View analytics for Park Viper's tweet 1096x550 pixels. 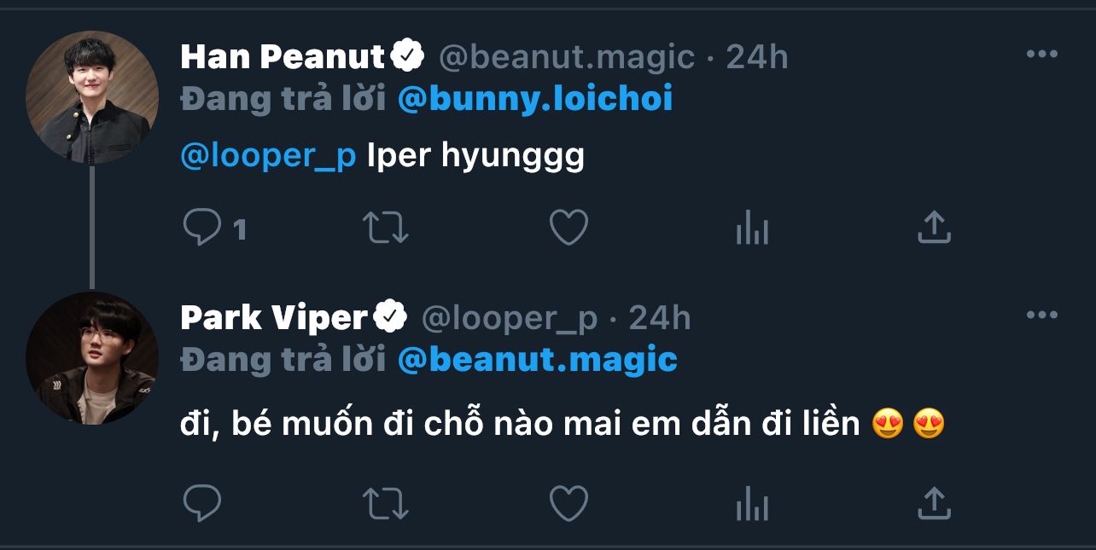[x=752, y=502]
